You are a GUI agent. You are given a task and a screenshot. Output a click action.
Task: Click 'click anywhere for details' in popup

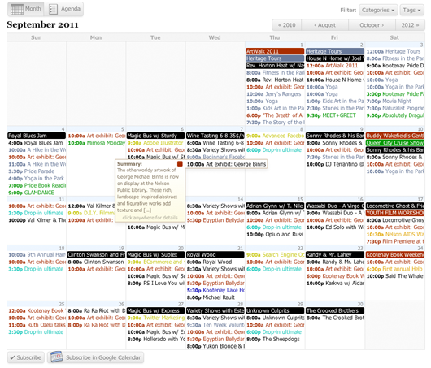coord(150,218)
